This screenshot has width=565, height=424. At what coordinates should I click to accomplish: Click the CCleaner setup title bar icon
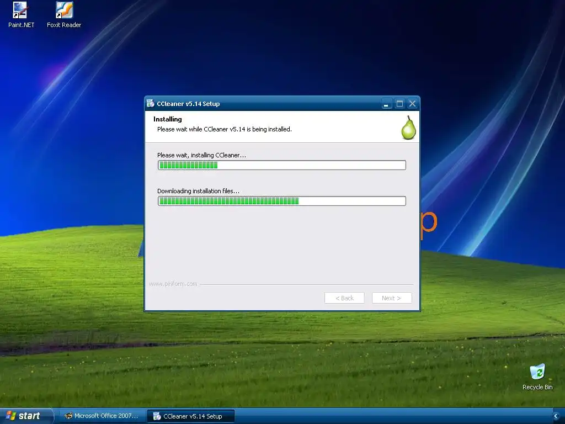(151, 103)
